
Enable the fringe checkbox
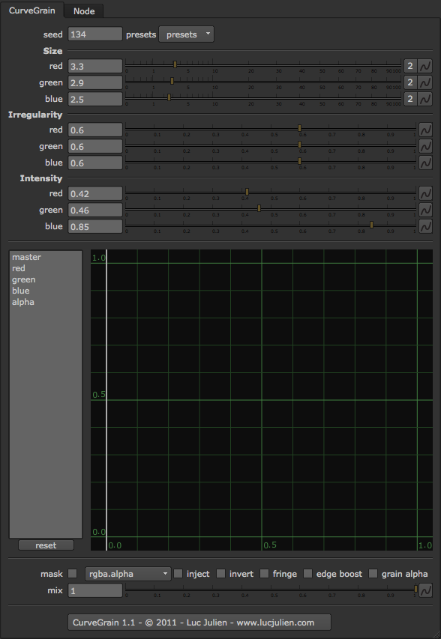[264, 573]
